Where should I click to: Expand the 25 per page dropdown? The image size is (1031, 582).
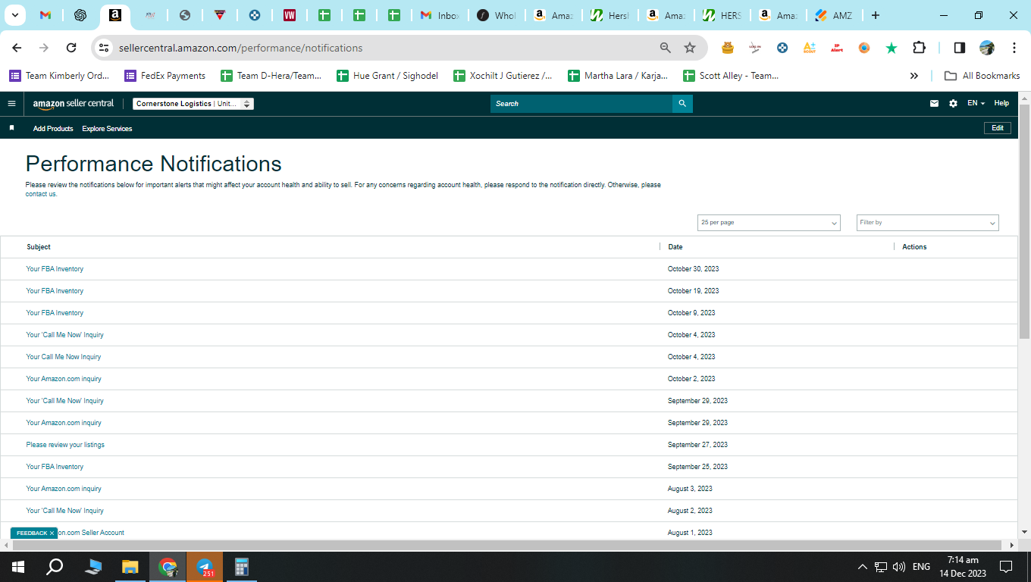(769, 223)
